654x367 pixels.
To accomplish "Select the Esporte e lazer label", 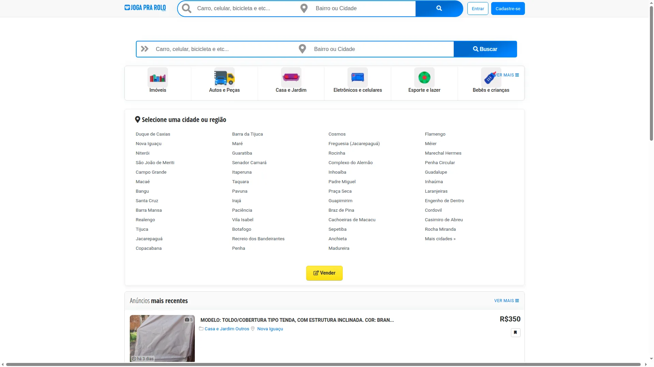I will pos(424,90).
